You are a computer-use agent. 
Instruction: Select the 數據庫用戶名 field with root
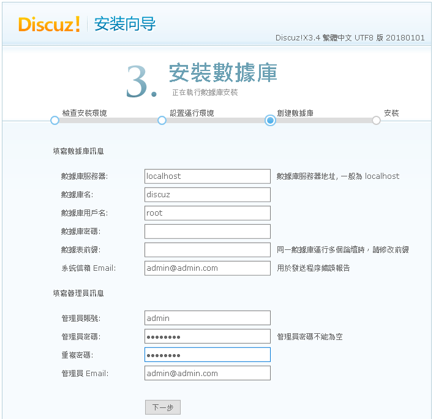tap(208, 213)
